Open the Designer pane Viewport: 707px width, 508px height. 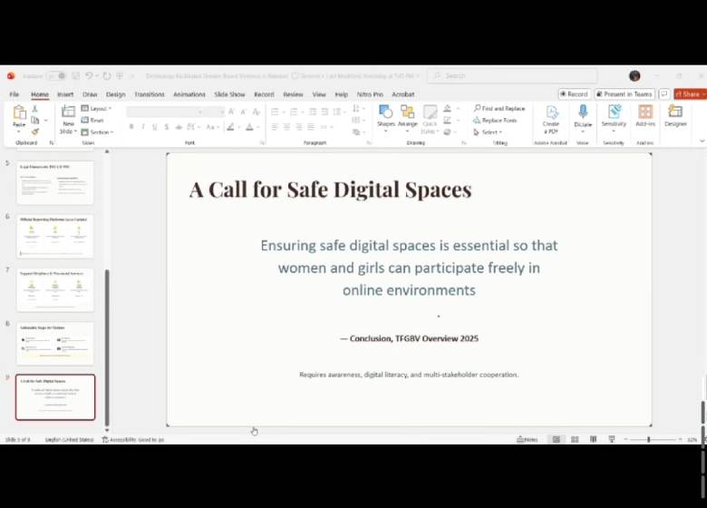click(x=675, y=114)
